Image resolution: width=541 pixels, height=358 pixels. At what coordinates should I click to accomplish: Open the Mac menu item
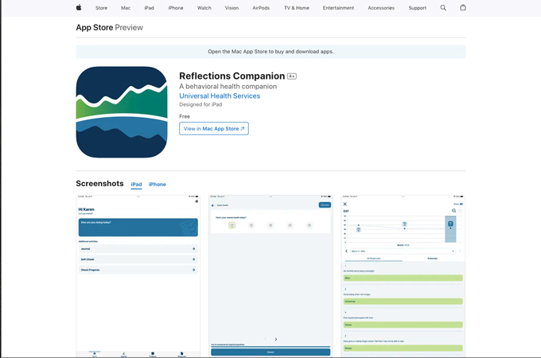[126, 8]
